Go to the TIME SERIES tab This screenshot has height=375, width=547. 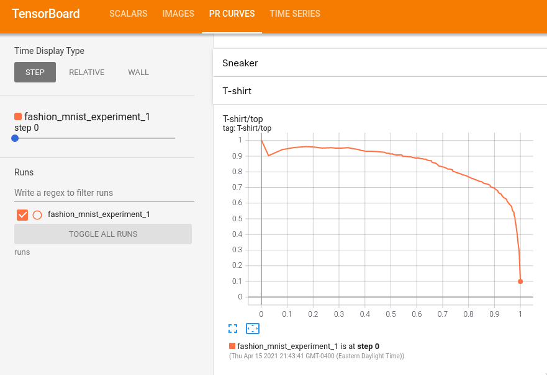pyautogui.click(x=295, y=14)
